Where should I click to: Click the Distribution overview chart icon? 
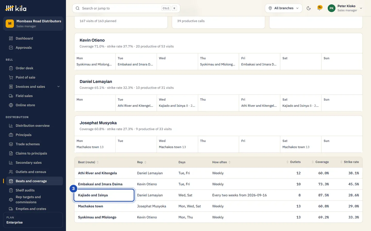point(11,126)
